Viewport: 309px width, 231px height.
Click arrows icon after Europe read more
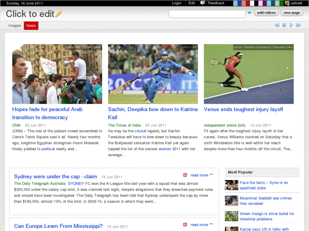click(x=212, y=224)
